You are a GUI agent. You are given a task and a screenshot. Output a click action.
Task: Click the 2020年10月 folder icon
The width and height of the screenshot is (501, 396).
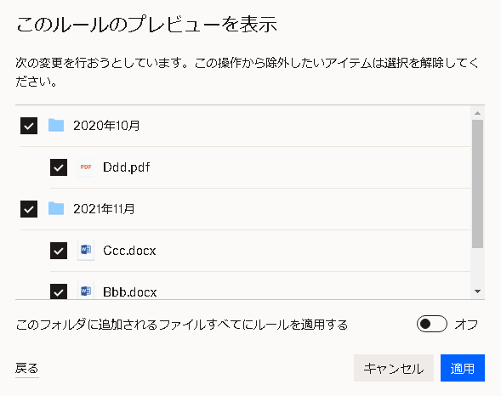56,126
